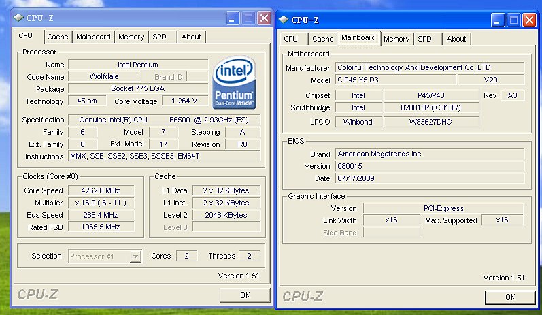The image size is (542, 315).
Task: Click the Instructions field listing MMX, SSE
Action: point(164,156)
